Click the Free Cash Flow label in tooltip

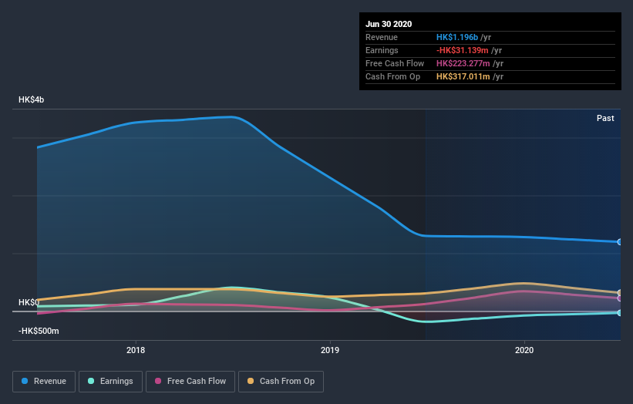point(395,63)
